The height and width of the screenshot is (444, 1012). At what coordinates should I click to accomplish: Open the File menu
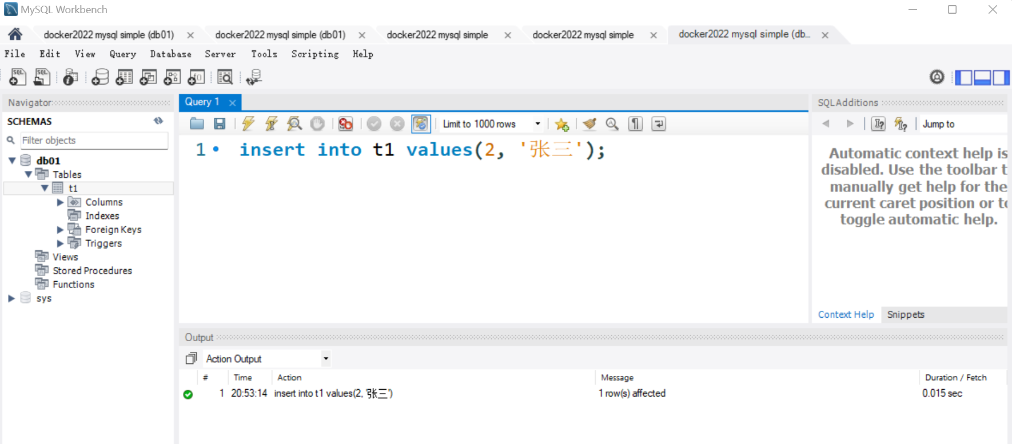click(15, 54)
